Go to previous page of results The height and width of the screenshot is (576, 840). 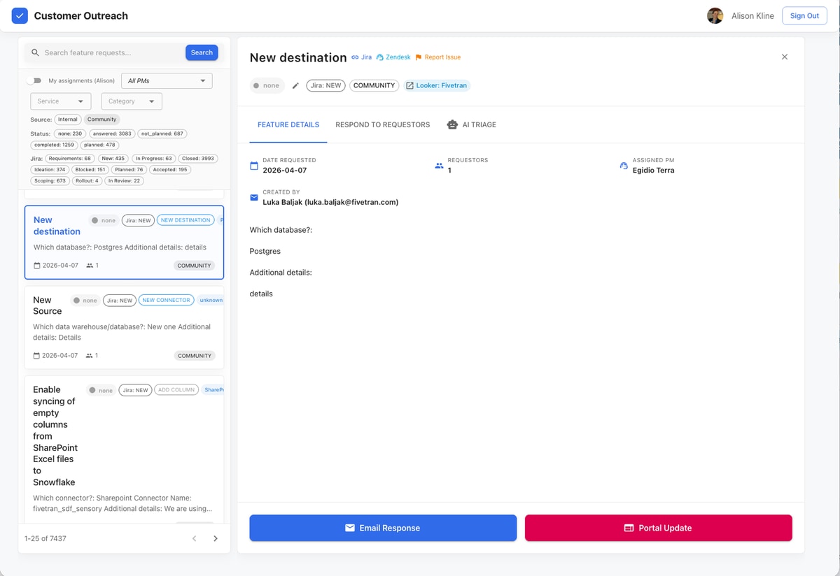tap(195, 538)
